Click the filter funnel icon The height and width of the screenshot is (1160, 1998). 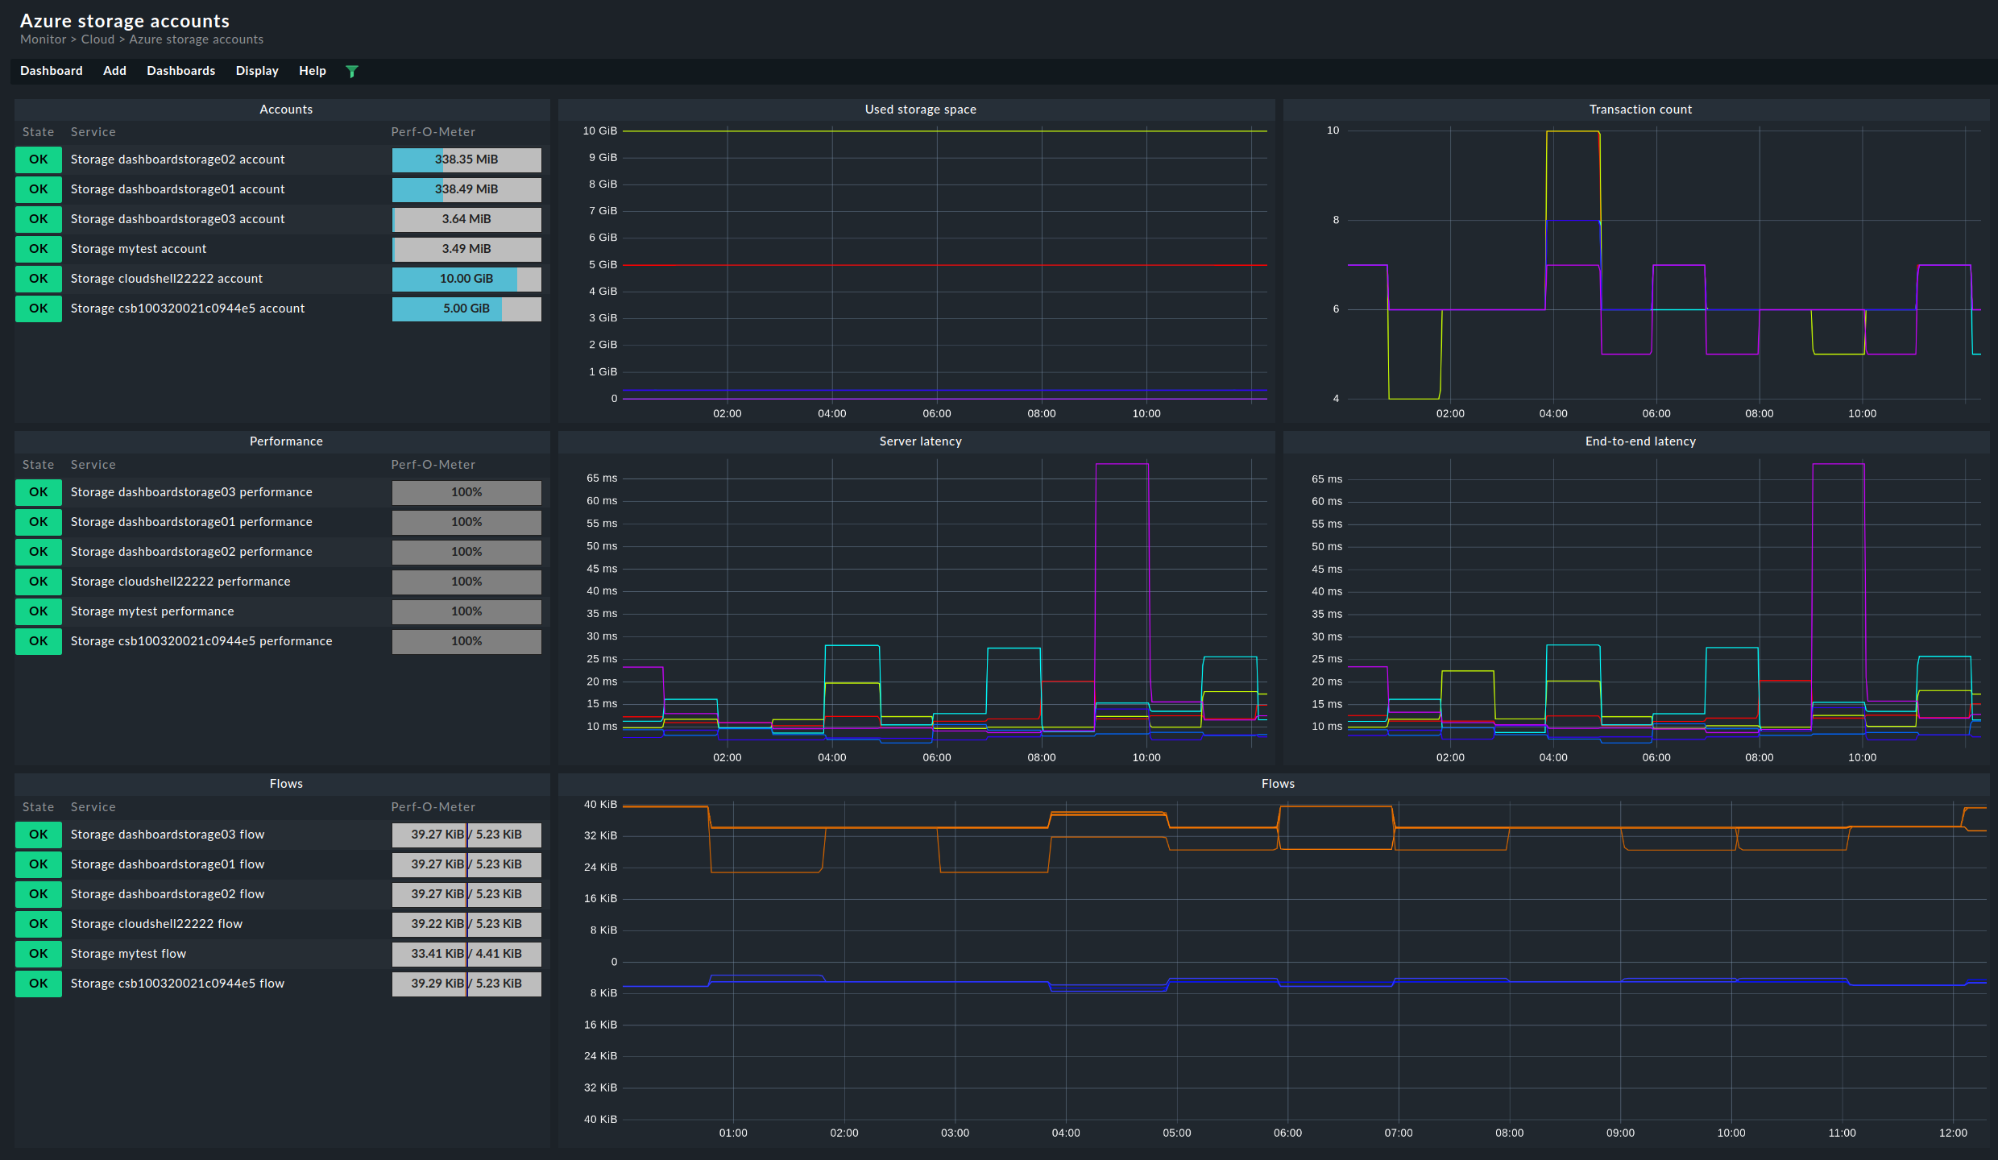[x=352, y=70]
